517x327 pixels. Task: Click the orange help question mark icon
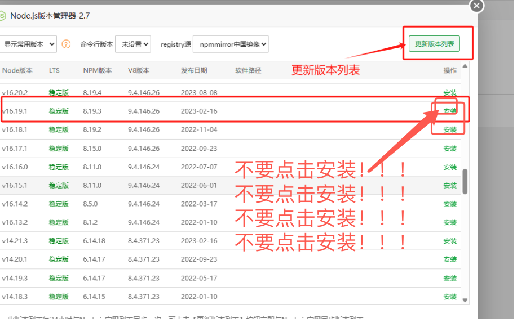click(66, 44)
